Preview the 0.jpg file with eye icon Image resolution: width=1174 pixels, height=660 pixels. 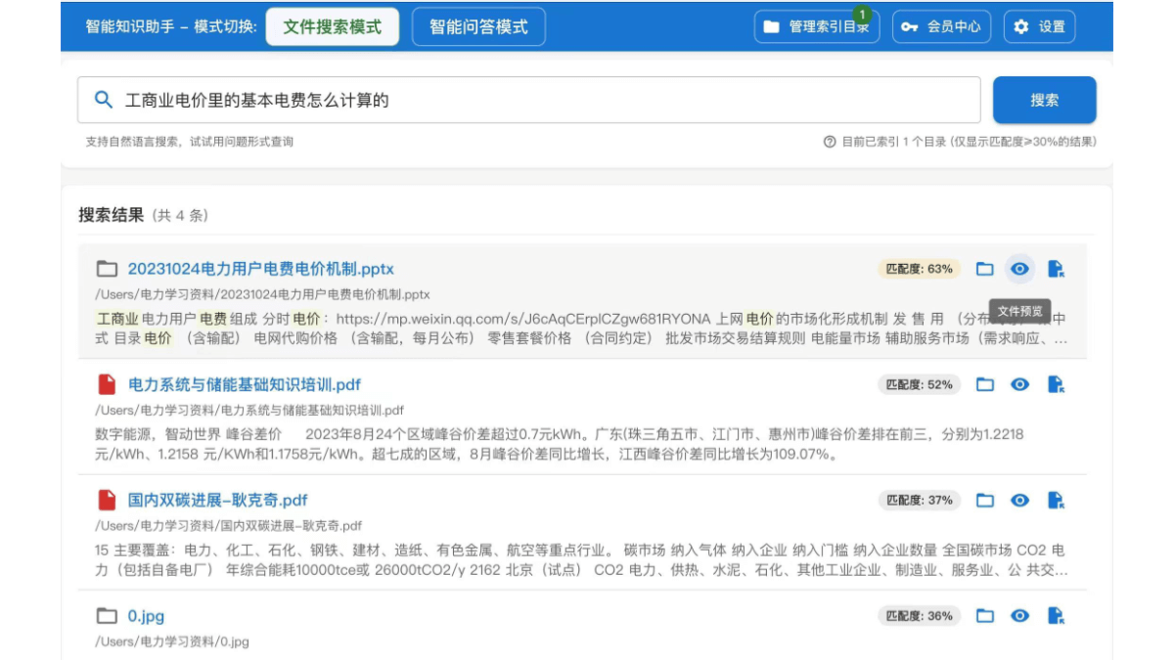tap(1020, 616)
